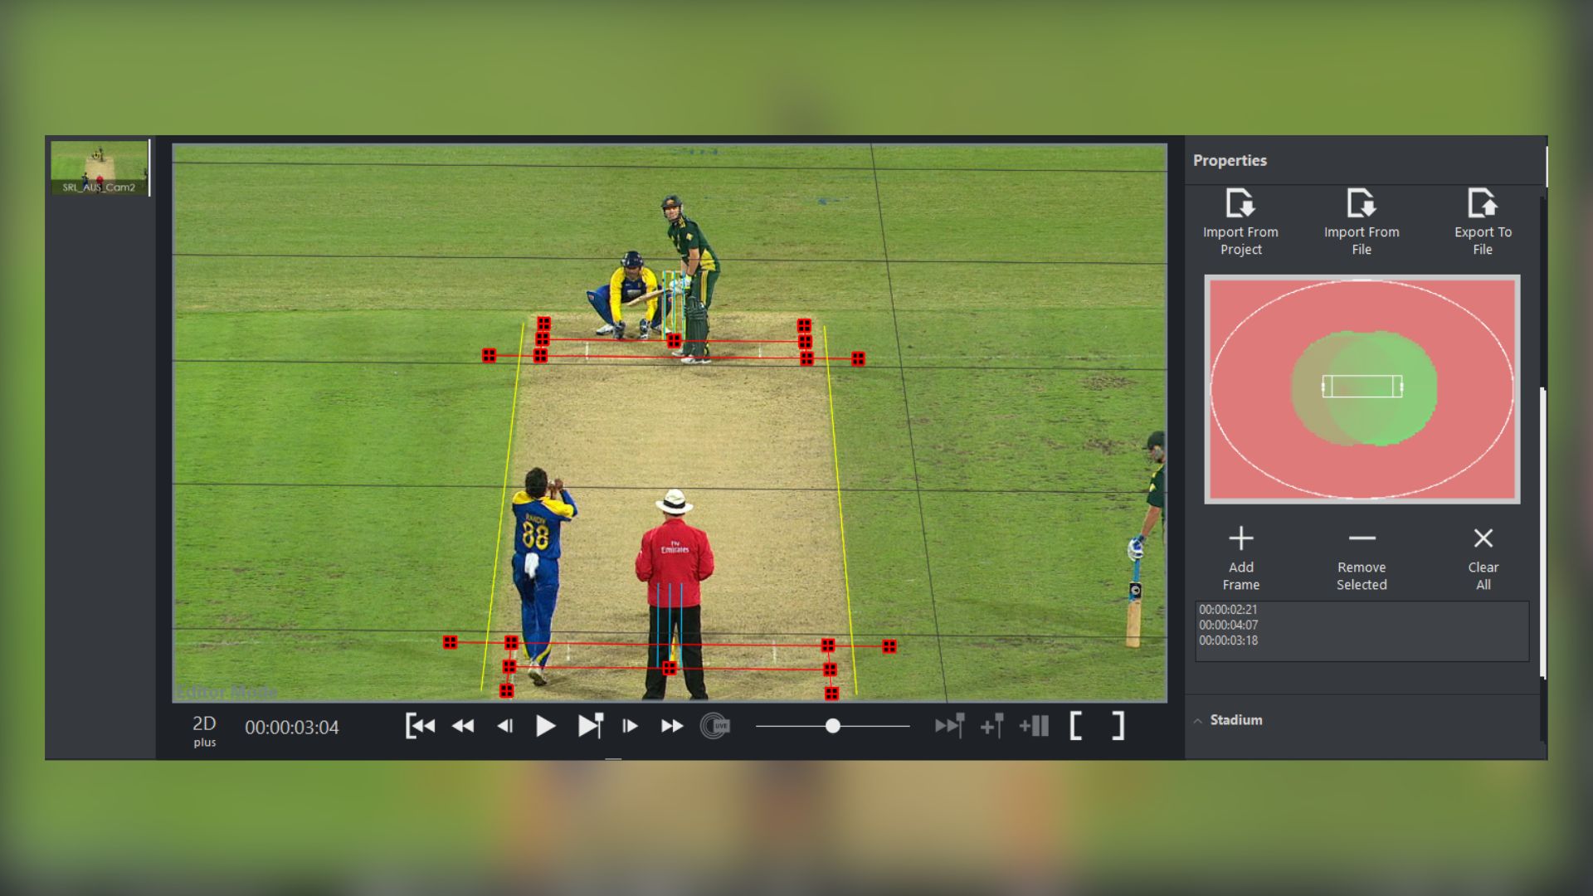The width and height of the screenshot is (1593, 896).
Task: Toggle the LIVE mode button
Action: [715, 725]
